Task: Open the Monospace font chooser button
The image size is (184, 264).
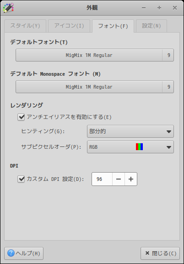Action: 95,87
